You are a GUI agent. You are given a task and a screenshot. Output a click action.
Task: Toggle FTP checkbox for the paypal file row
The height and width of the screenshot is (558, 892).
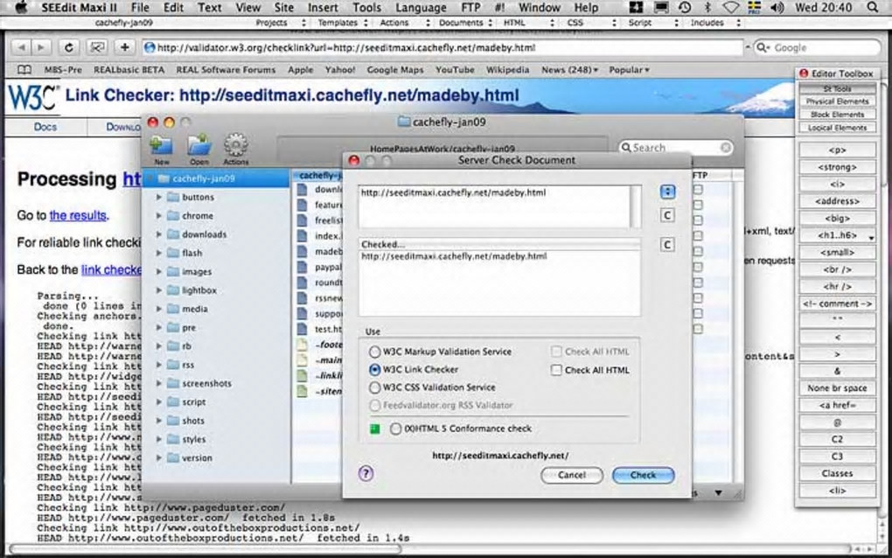pos(698,267)
